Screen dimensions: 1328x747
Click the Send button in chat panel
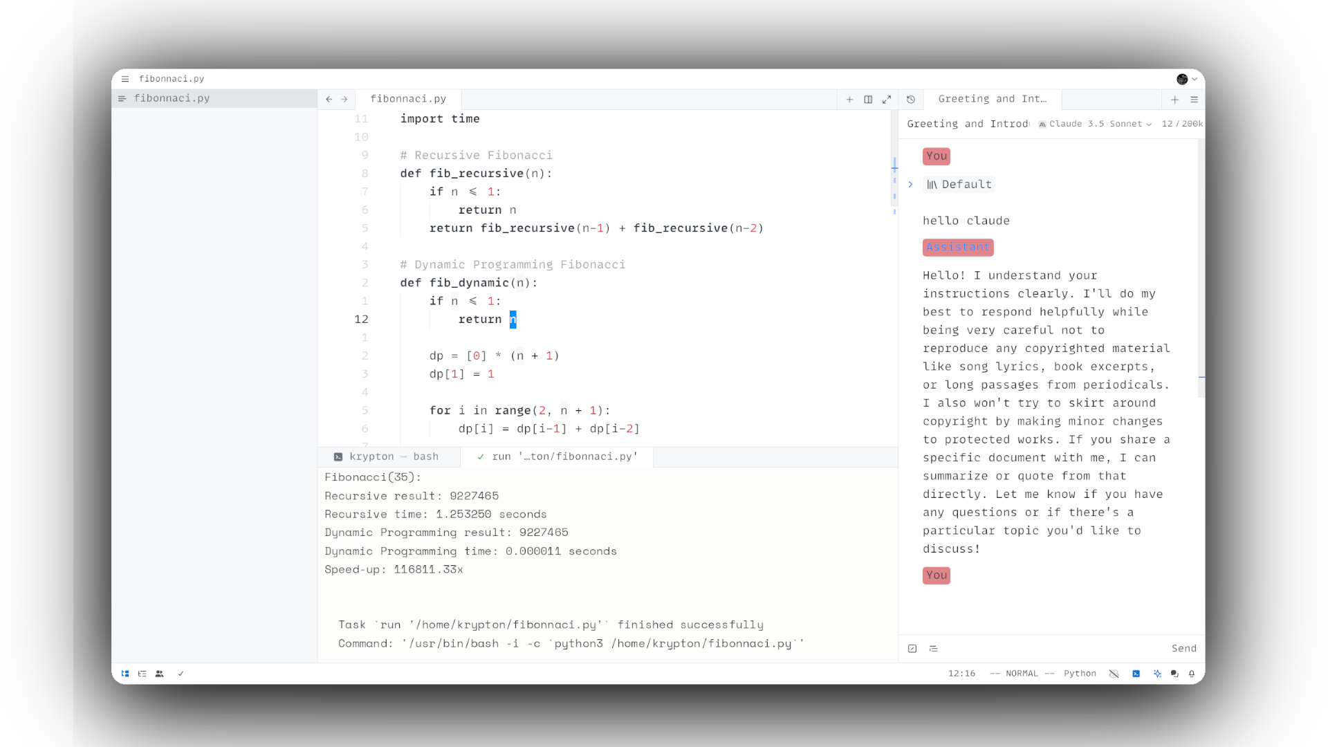point(1184,647)
